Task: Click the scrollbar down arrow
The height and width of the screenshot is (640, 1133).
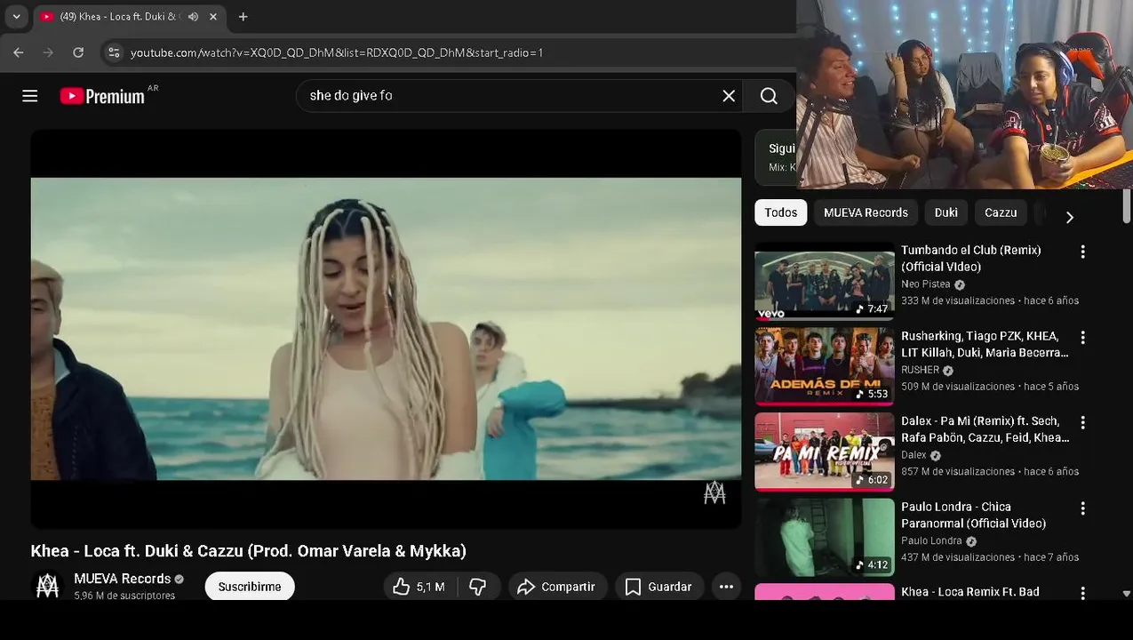Action: (1127, 593)
